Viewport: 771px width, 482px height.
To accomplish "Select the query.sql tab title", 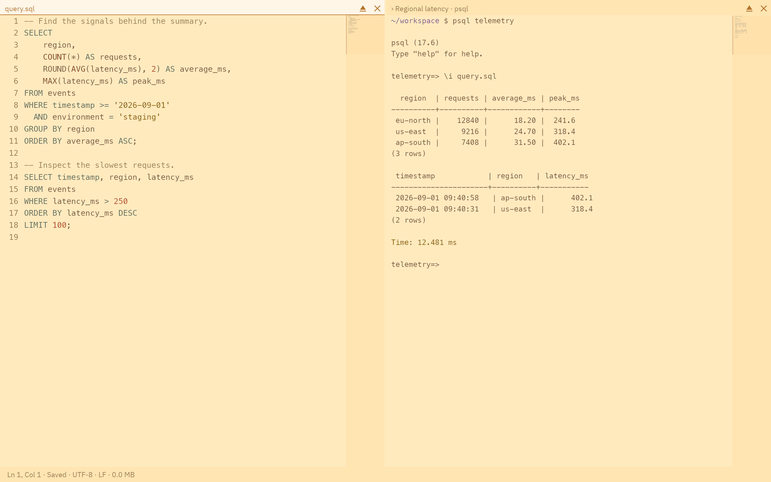I will coord(20,9).
